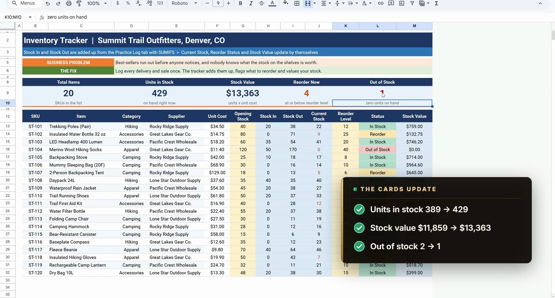Increase decimal places
555x298 pixels.
149,3
